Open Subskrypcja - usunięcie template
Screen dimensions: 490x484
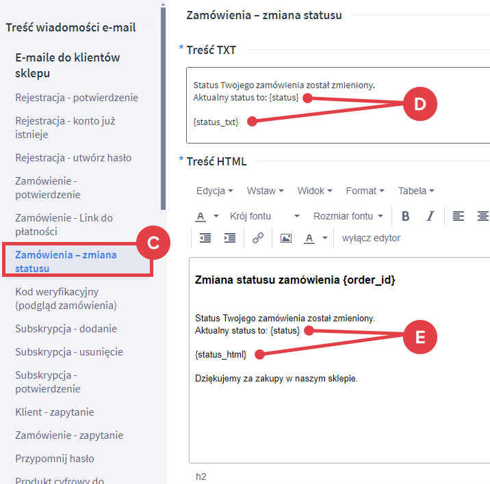tap(69, 352)
